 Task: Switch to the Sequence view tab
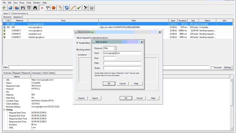(17, 17)
